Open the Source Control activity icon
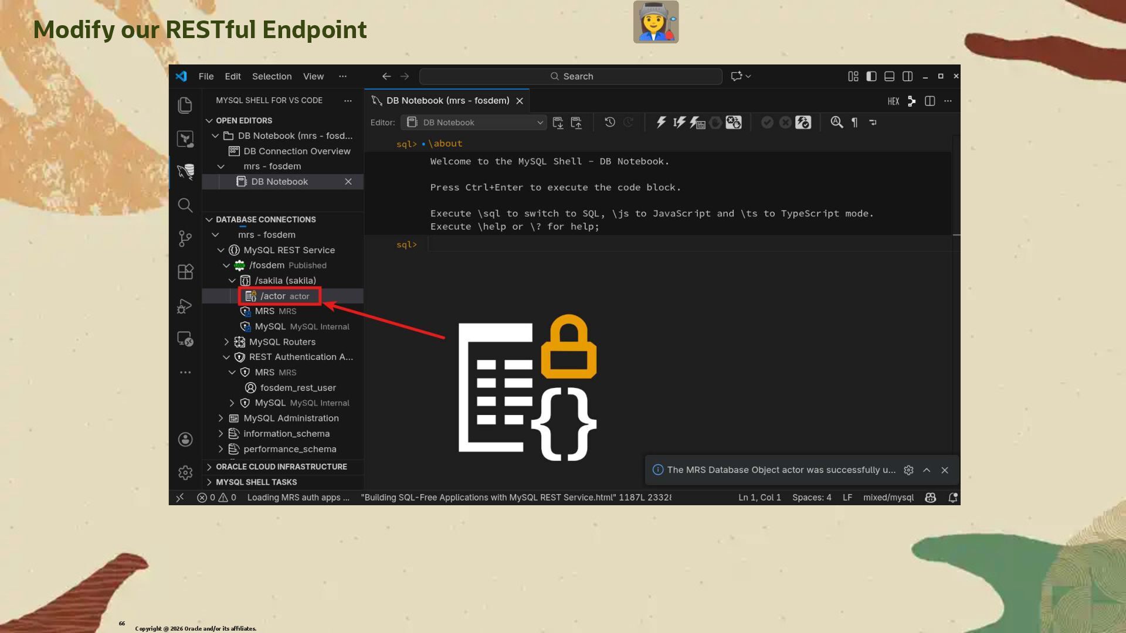 185,239
